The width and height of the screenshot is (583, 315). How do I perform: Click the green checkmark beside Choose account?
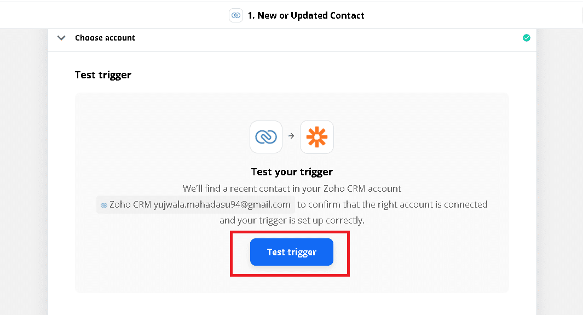pyautogui.click(x=526, y=38)
